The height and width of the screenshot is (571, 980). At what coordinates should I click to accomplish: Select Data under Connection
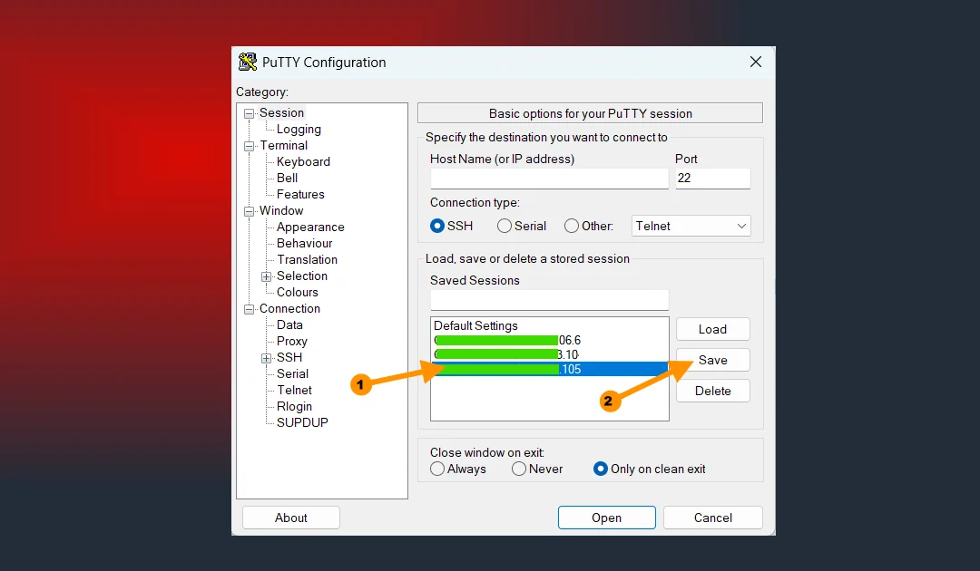[x=289, y=324]
